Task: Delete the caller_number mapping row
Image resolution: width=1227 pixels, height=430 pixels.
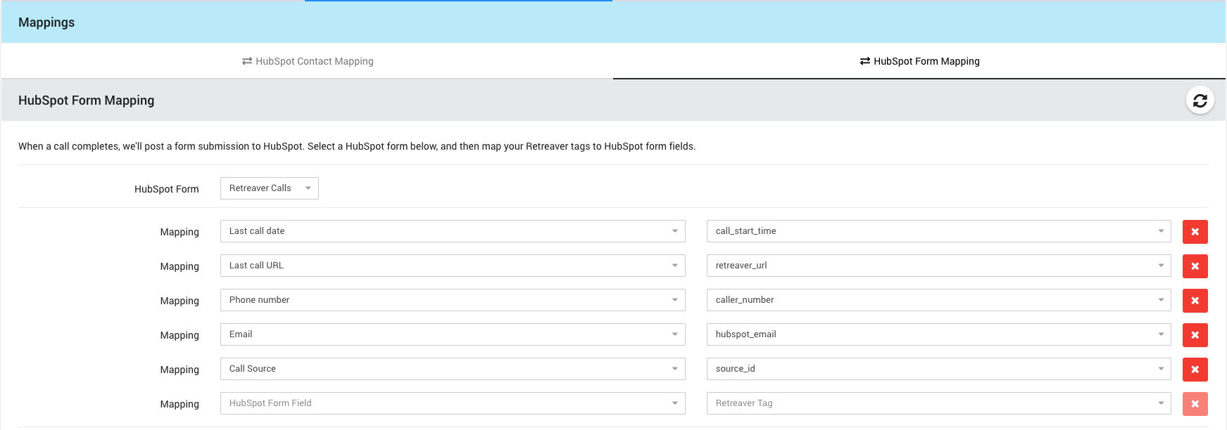Action: (x=1195, y=301)
